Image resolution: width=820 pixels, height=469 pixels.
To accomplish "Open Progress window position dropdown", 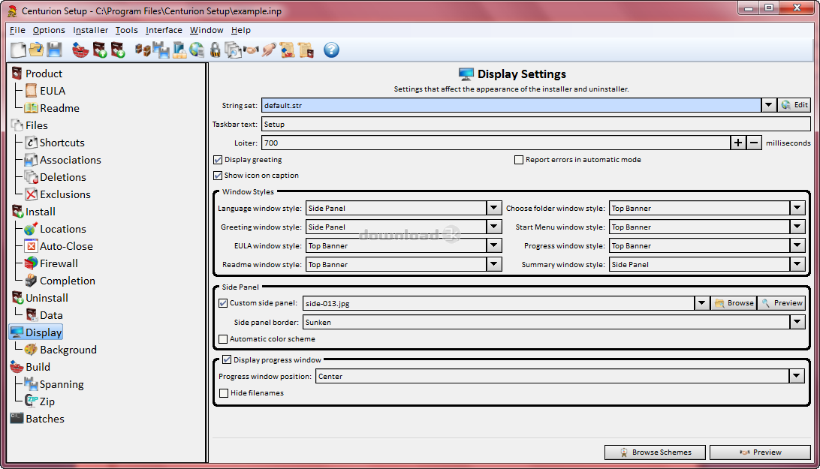I will tap(797, 376).
